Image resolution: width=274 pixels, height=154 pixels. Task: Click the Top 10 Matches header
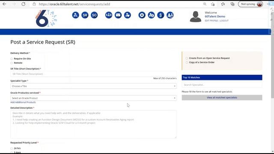(x=222, y=77)
